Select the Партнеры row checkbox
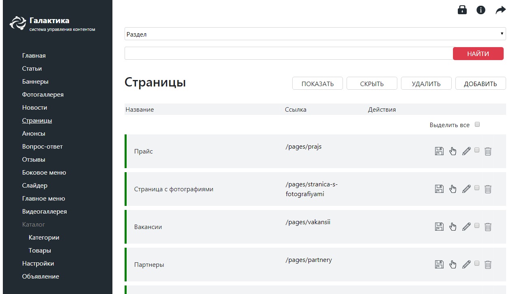 coord(477,263)
